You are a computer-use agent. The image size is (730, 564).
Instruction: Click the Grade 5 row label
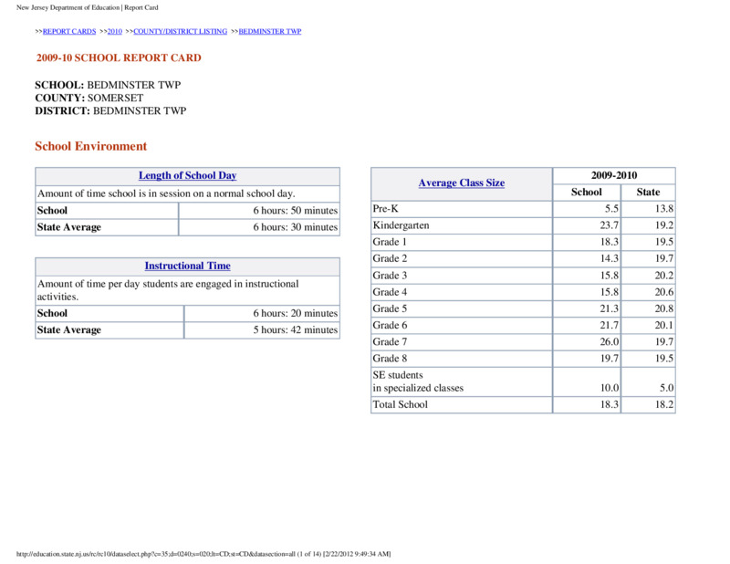(x=390, y=308)
